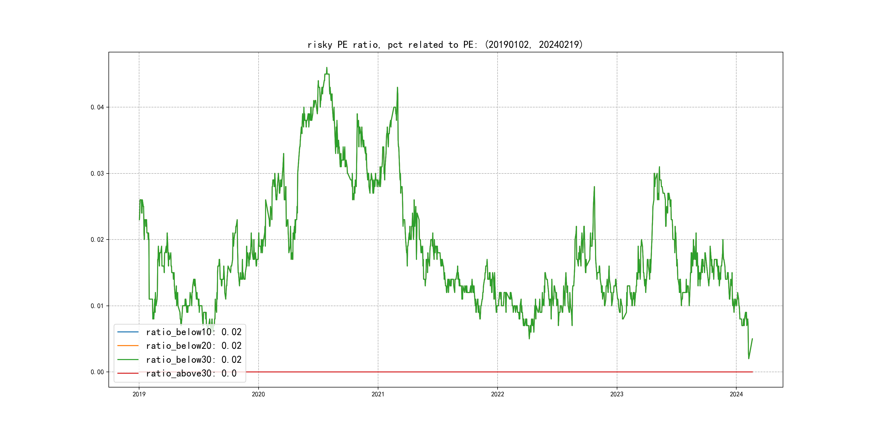This screenshot has height=435, width=870.
Task: Click the 2019 x-axis tick label
Action: 139,394
